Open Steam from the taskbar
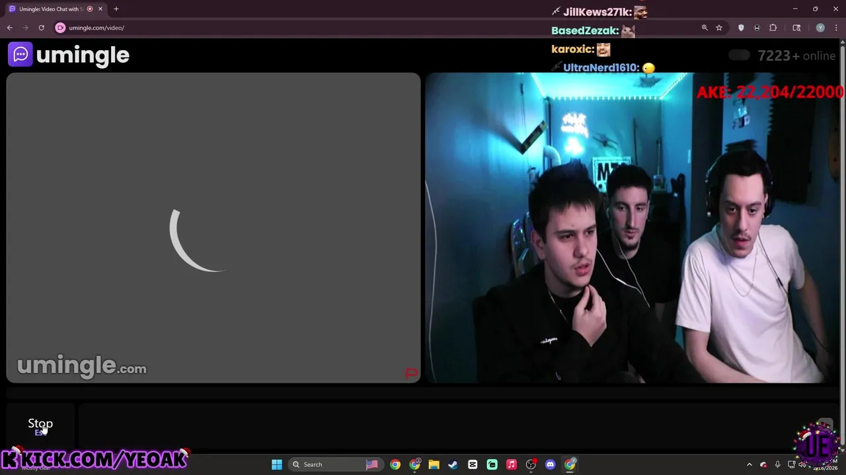Image resolution: width=846 pixels, height=475 pixels. (x=453, y=464)
